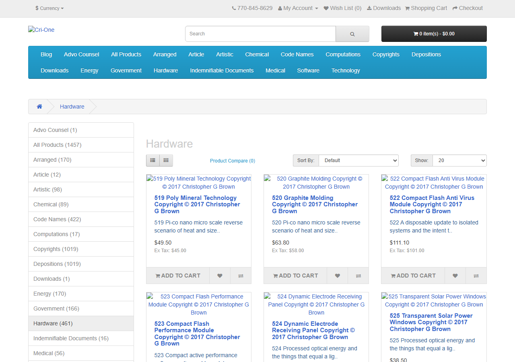
Task: Click 523 Compact Flash Performance Module image
Action: [199, 304]
